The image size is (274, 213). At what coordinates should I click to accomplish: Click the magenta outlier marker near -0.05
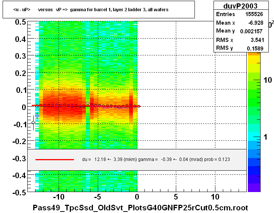(37, 116)
